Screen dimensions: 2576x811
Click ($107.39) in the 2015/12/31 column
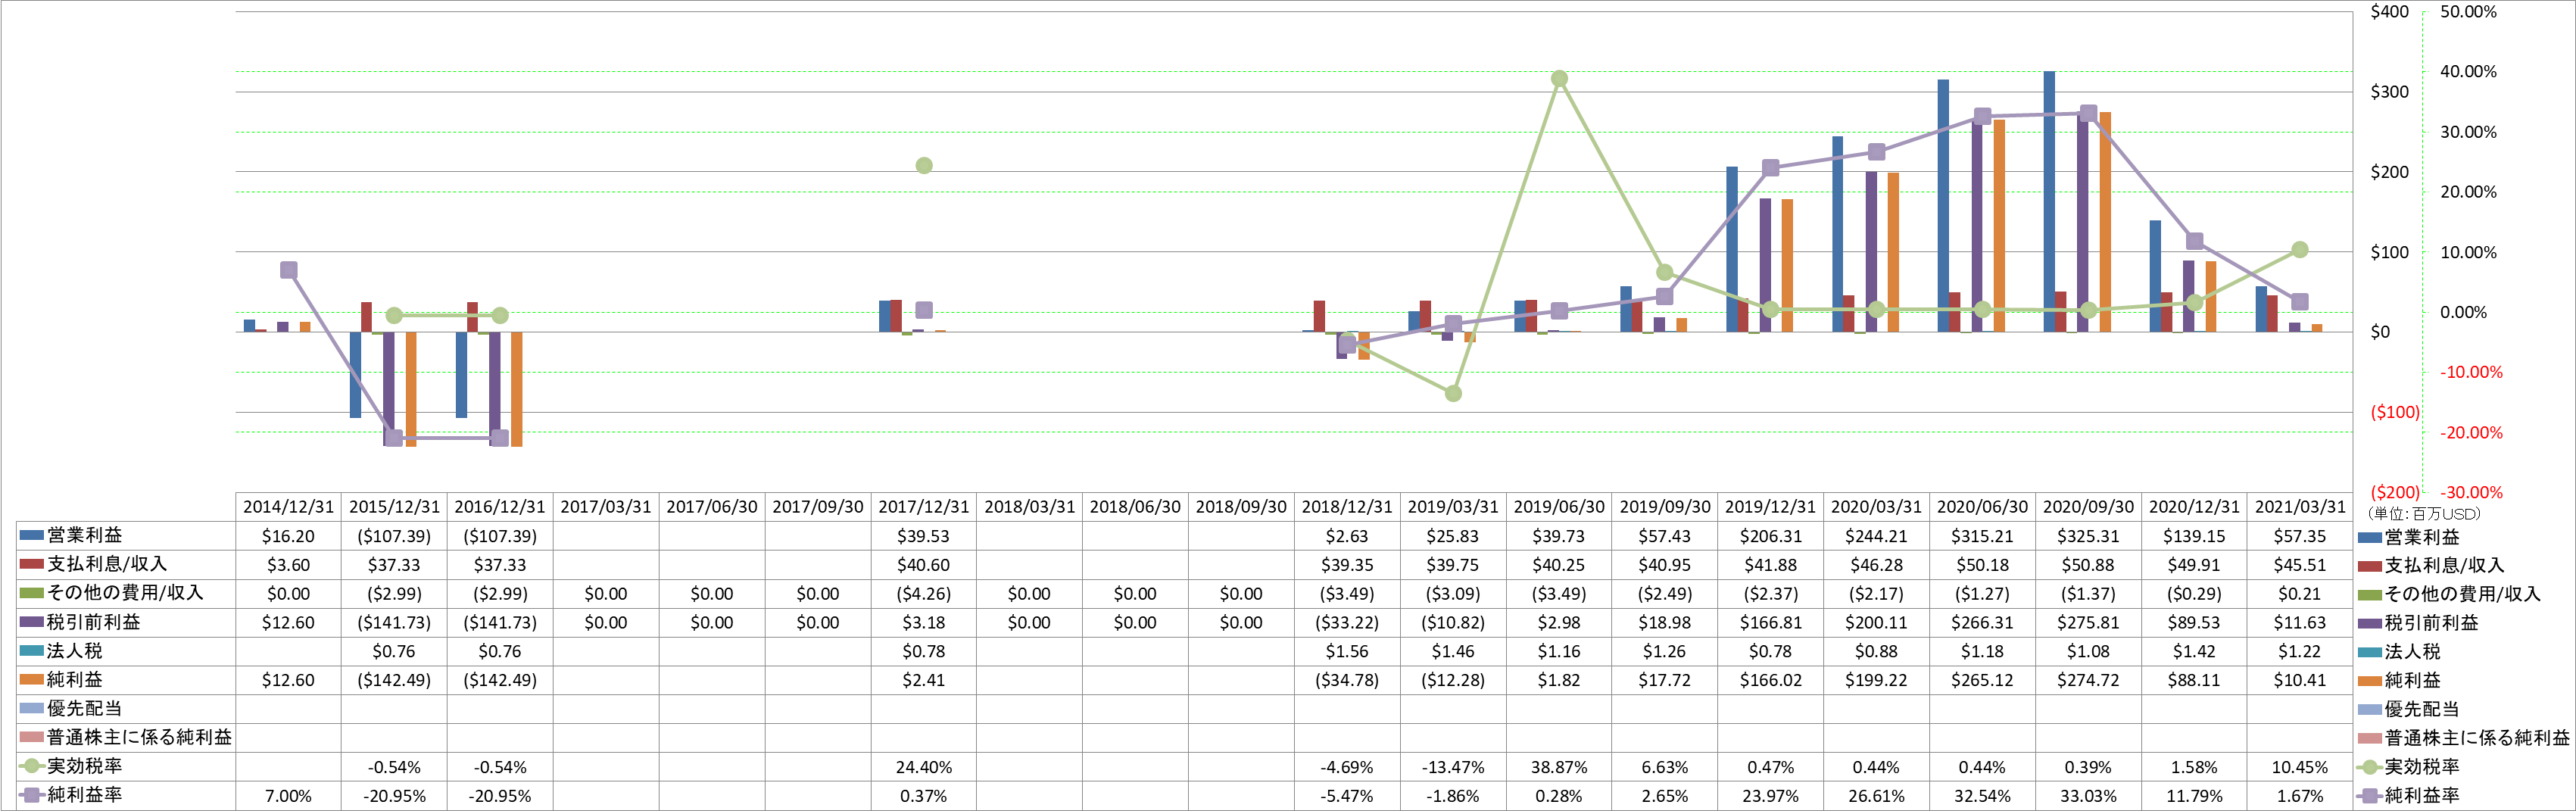(x=394, y=536)
